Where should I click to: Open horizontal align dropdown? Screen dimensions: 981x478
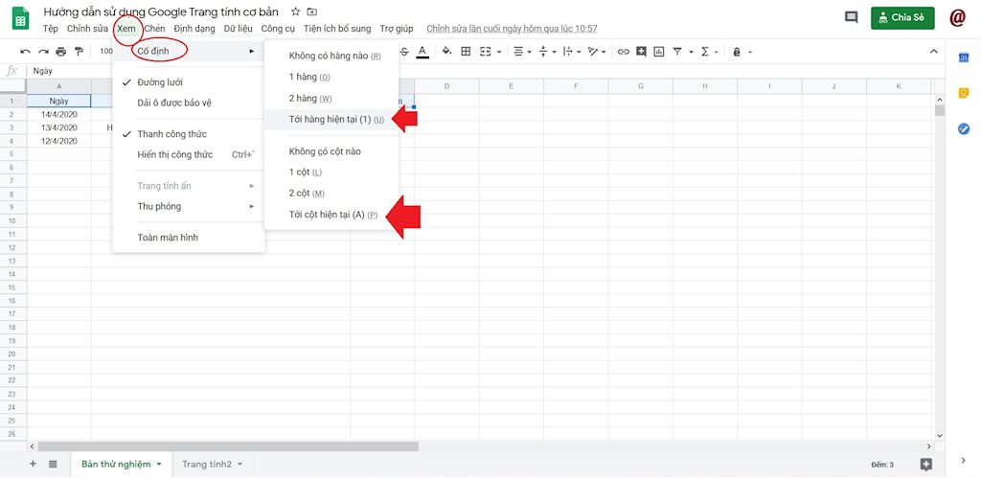[522, 52]
